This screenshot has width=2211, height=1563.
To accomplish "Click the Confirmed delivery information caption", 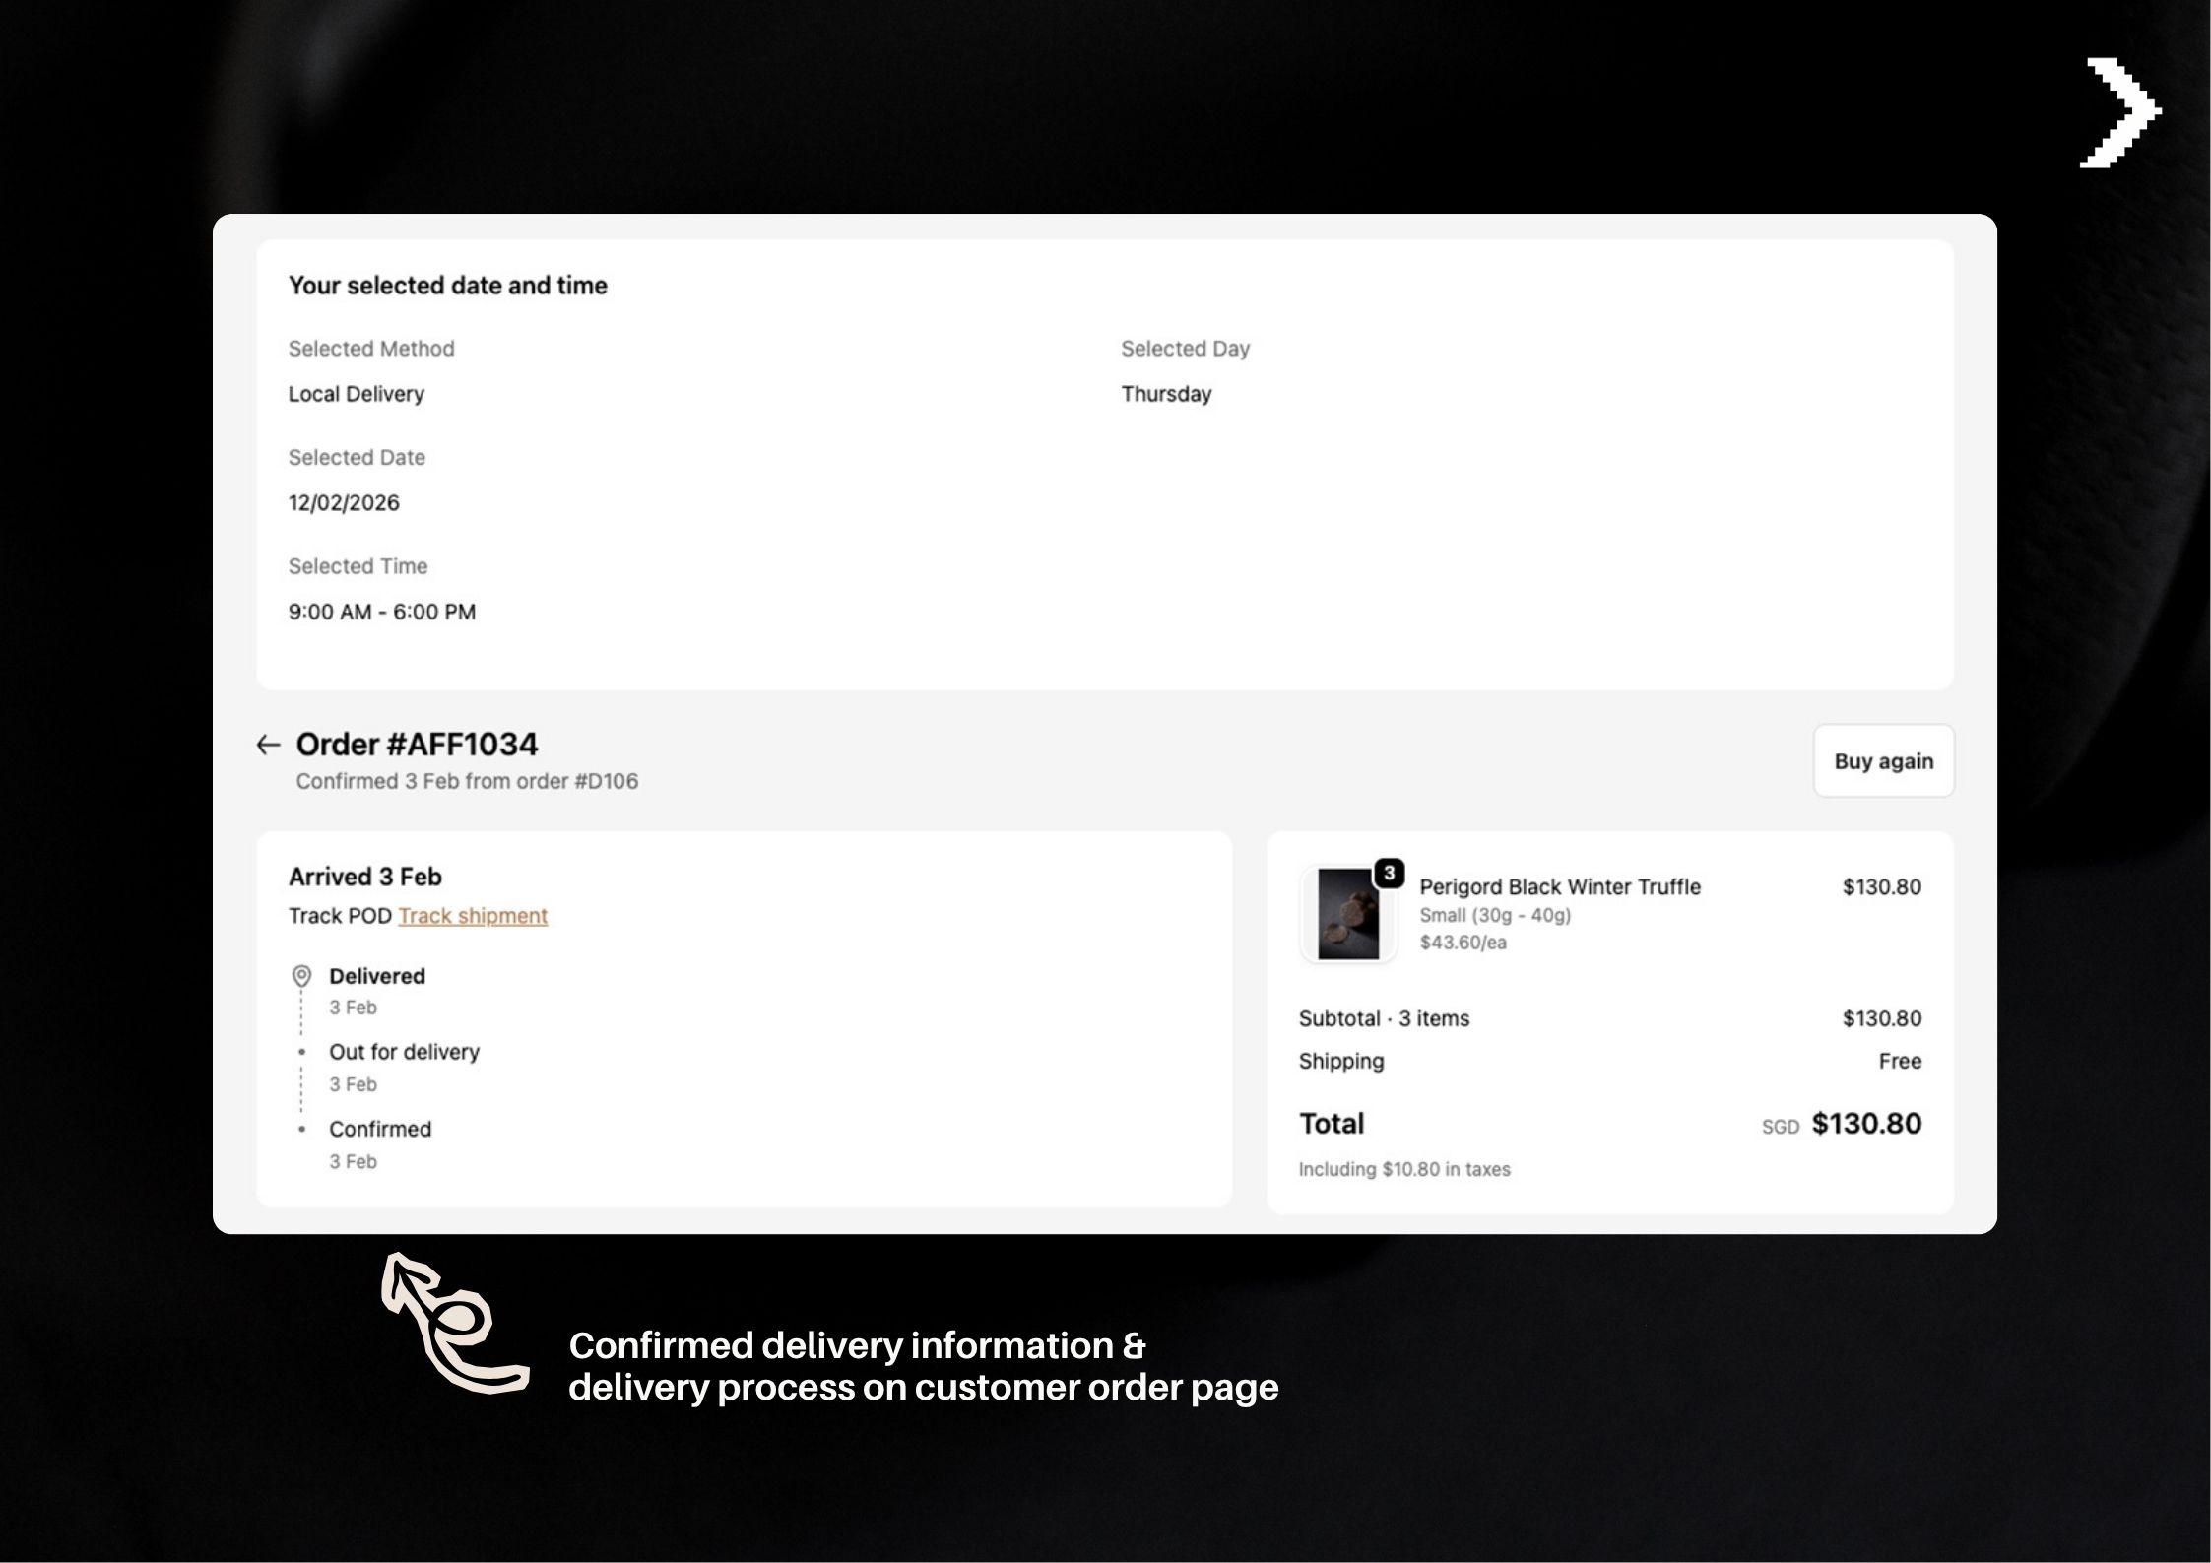I will (x=923, y=1366).
